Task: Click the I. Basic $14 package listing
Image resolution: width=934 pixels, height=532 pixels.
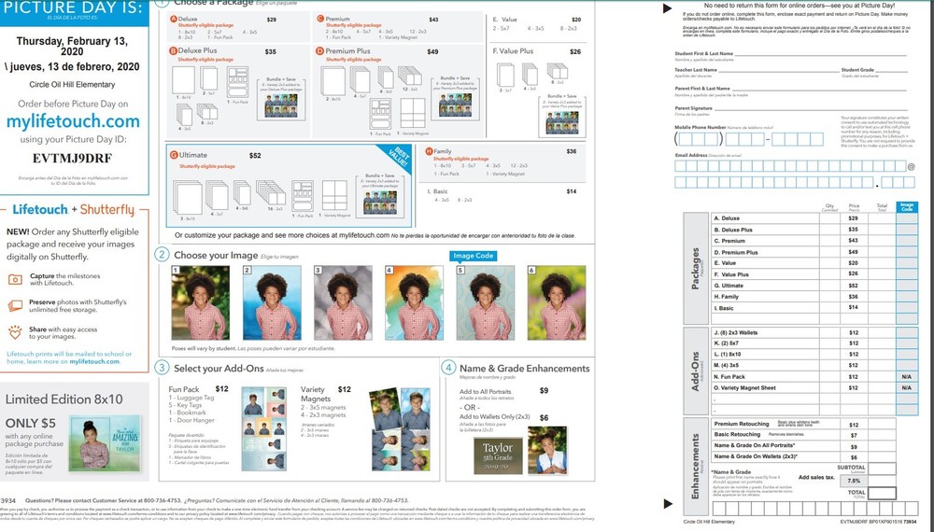Action: [x=502, y=195]
